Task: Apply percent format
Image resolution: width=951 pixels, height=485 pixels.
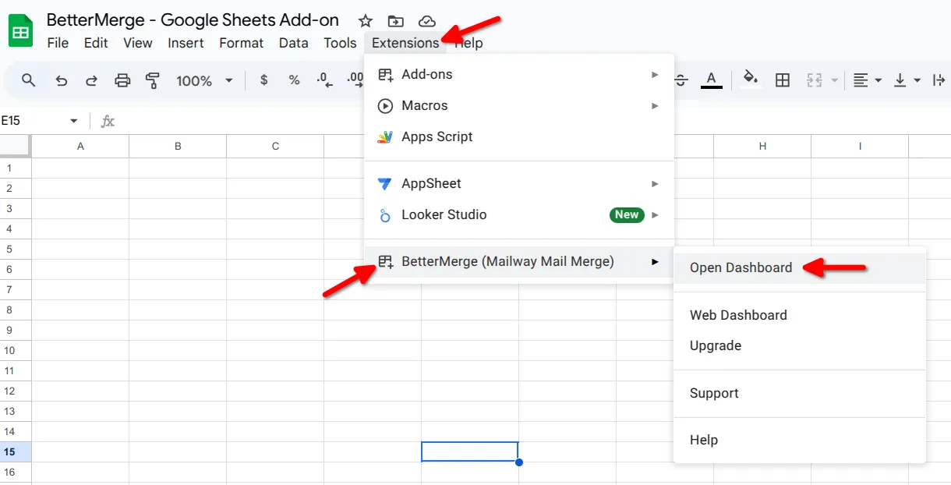Action: click(294, 80)
